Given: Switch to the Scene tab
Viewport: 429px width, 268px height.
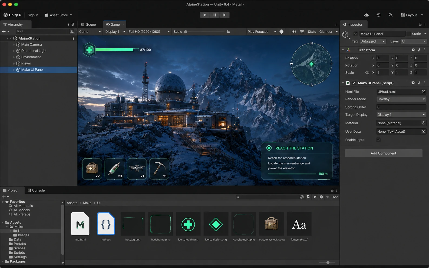Looking at the screenshot, I should [x=88, y=24].
